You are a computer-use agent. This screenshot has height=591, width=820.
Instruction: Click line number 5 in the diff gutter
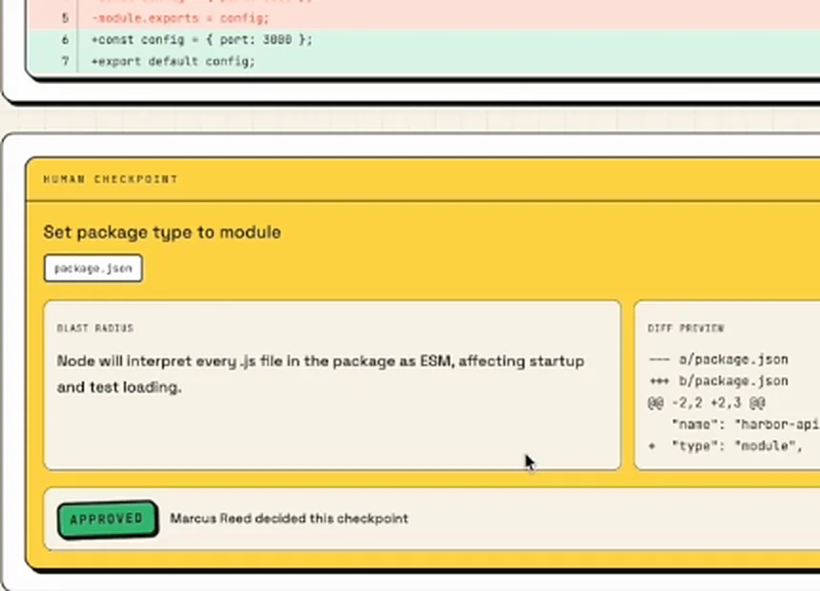[x=65, y=18]
